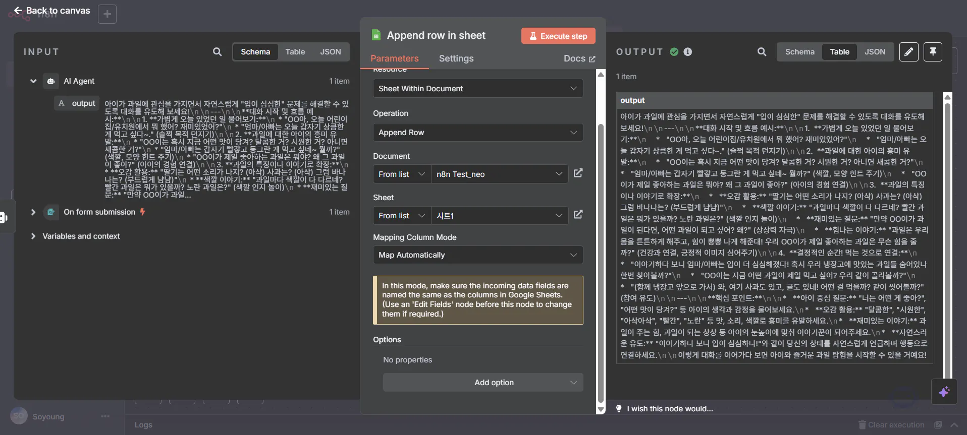Image resolution: width=967 pixels, height=435 pixels.
Task: Select the output field pill in schema
Action: tap(77, 103)
